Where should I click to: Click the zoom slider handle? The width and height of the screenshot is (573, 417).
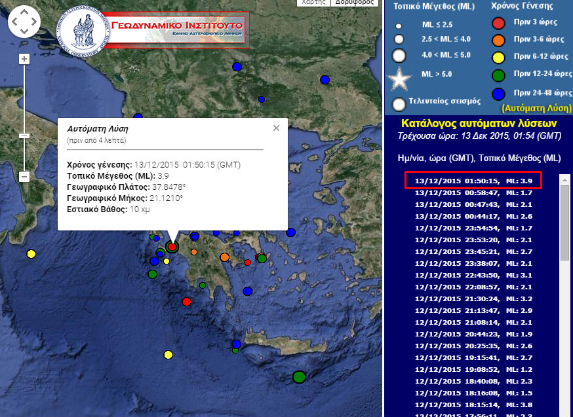(24, 136)
